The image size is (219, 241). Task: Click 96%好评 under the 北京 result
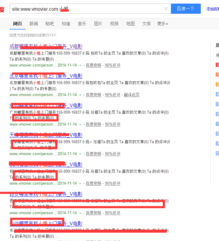click(113, 95)
